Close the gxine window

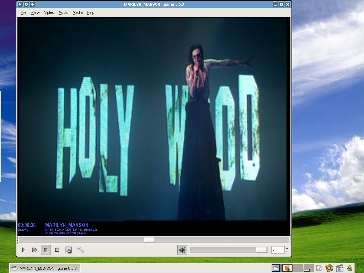[287, 4]
